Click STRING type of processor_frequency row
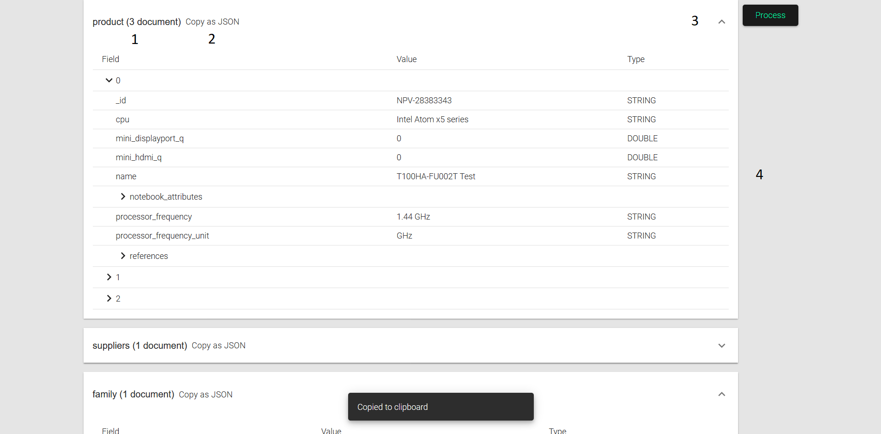Screen dimensions: 881x434 [641, 217]
